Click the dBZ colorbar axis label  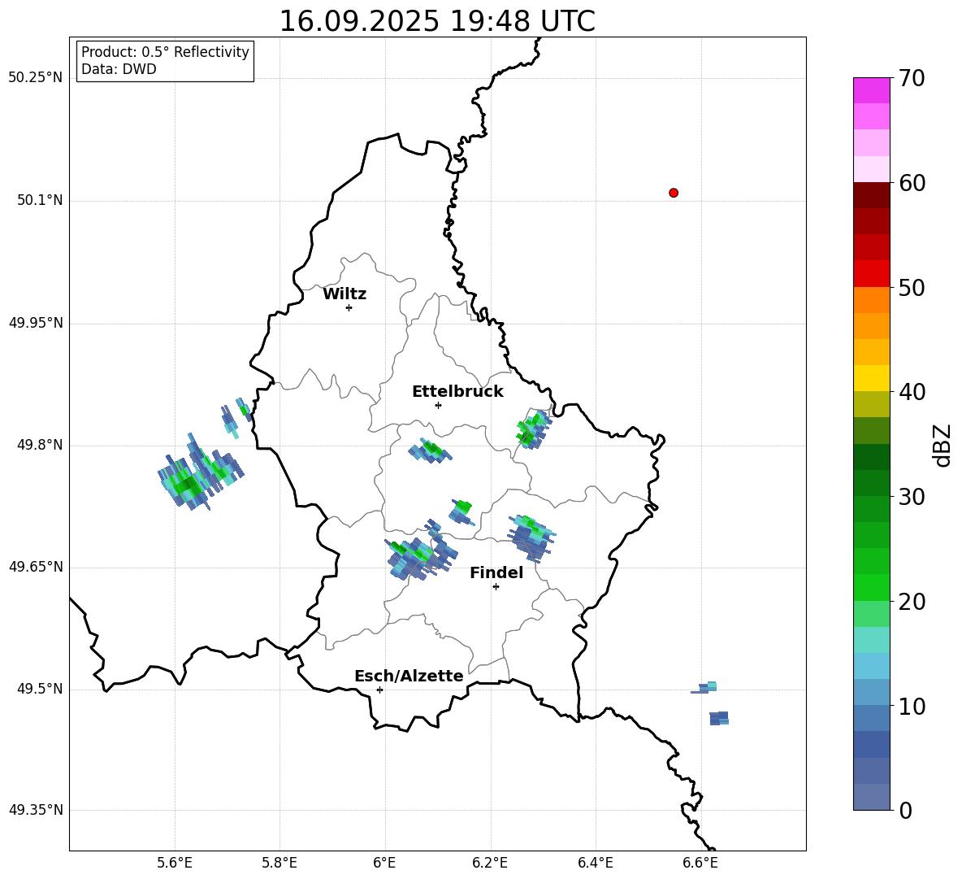pos(943,446)
